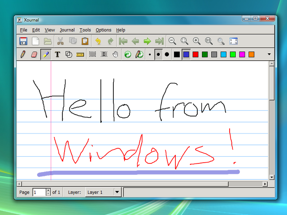Click the Save floppy disk icon

pos(23,41)
